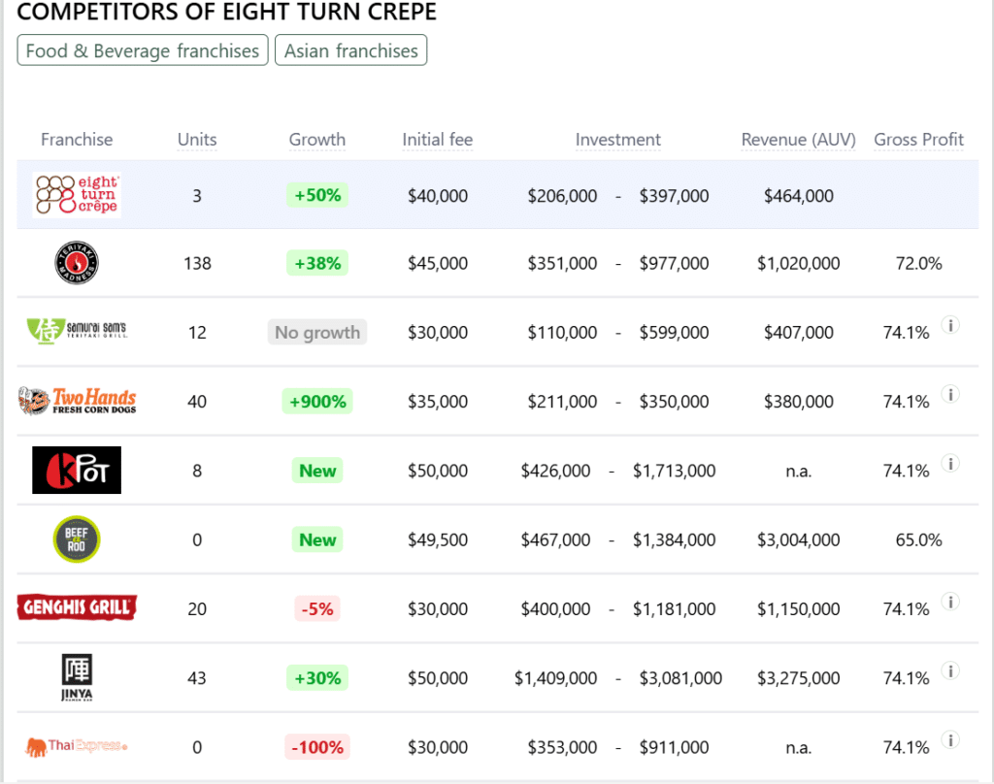Select the $3,275,000 revenue value
Image resolution: width=994 pixels, height=784 pixels.
[x=799, y=678]
